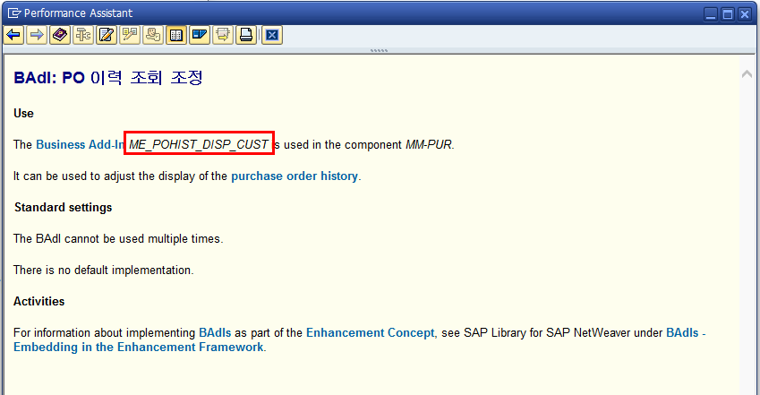Click the blue Back arrow icon
The height and width of the screenshot is (395, 760).
tap(13, 35)
